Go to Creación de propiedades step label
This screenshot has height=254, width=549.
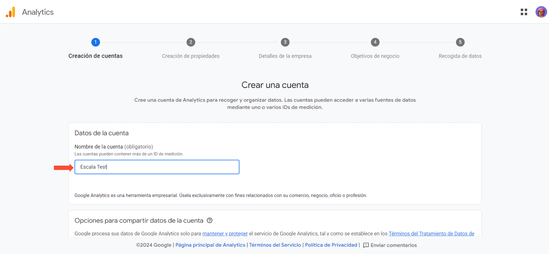pos(191,56)
